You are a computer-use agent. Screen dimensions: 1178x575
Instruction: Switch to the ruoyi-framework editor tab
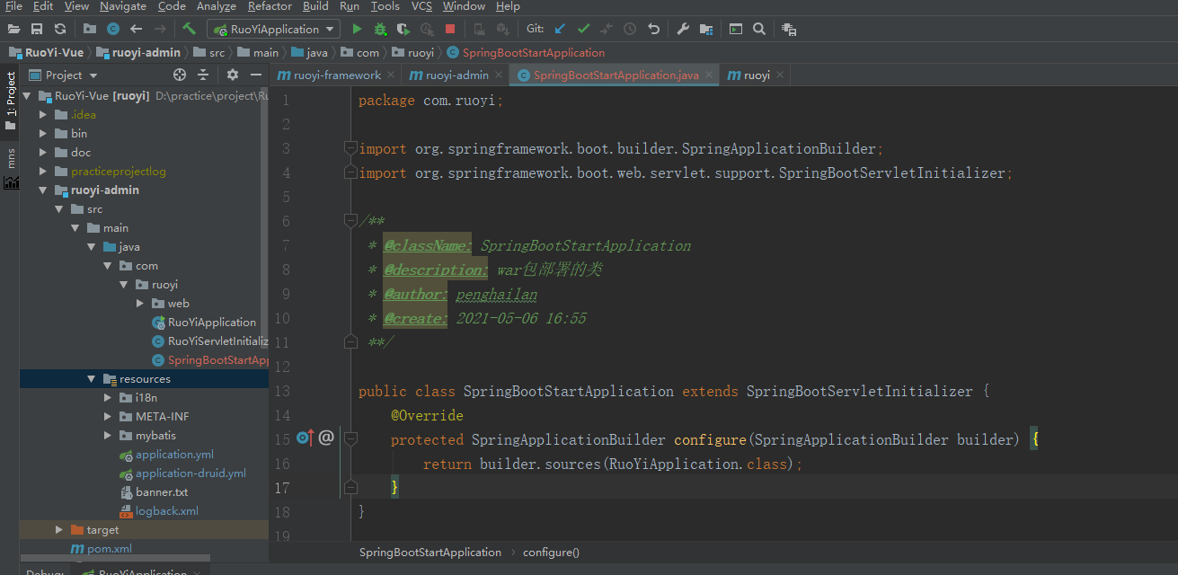334,75
